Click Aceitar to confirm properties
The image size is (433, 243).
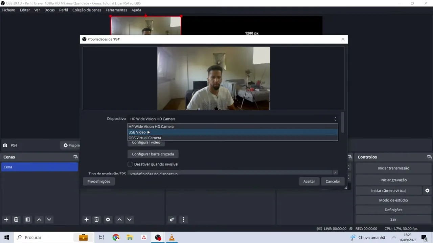tap(309, 182)
